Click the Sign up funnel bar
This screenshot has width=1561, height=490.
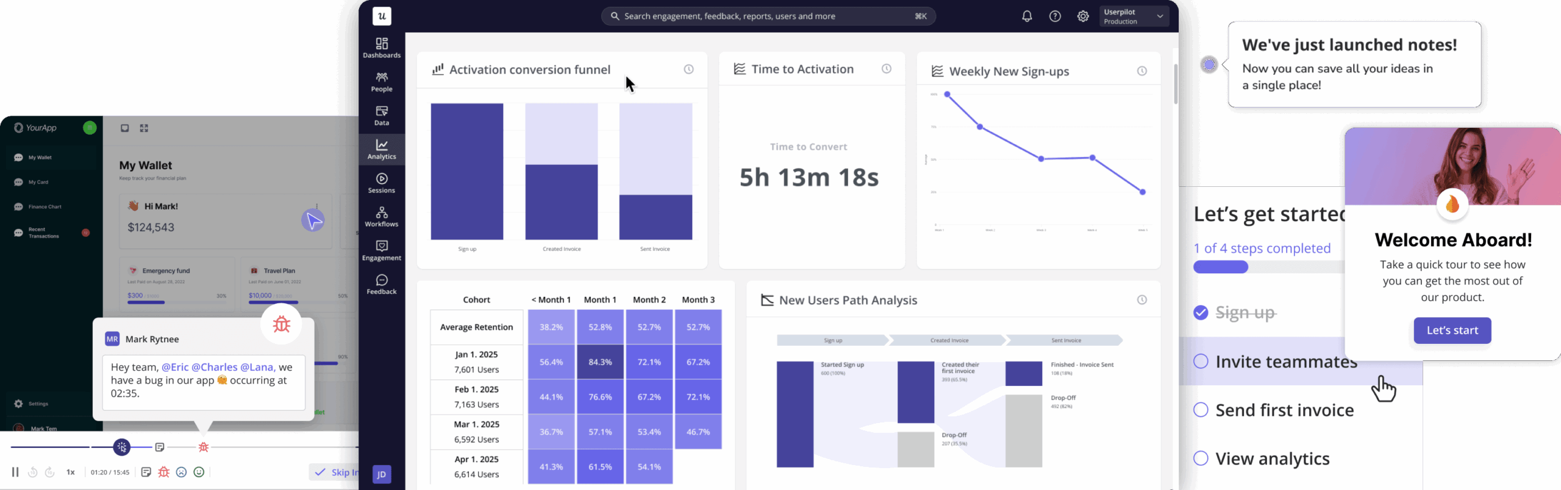pos(467,172)
